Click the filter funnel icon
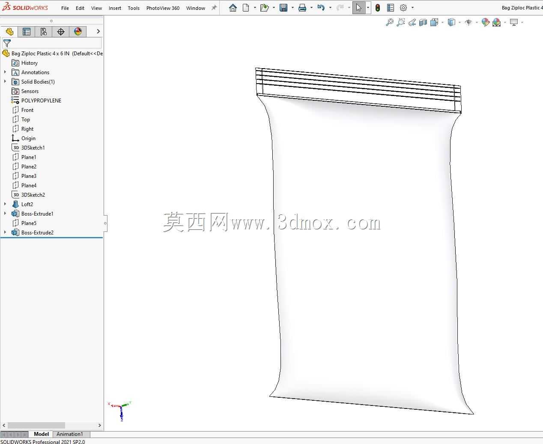The image size is (543, 444). coord(7,43)
